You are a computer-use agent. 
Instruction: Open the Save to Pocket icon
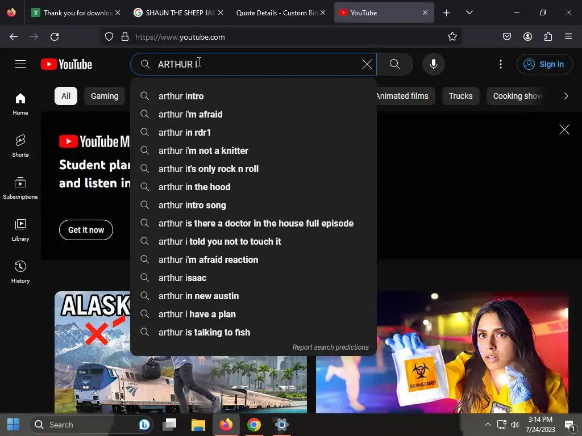(507, 37)
